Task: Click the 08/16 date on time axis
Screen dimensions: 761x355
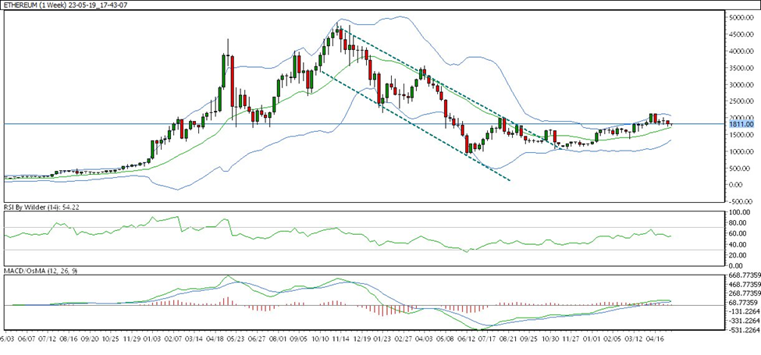Action: [69, 341]
